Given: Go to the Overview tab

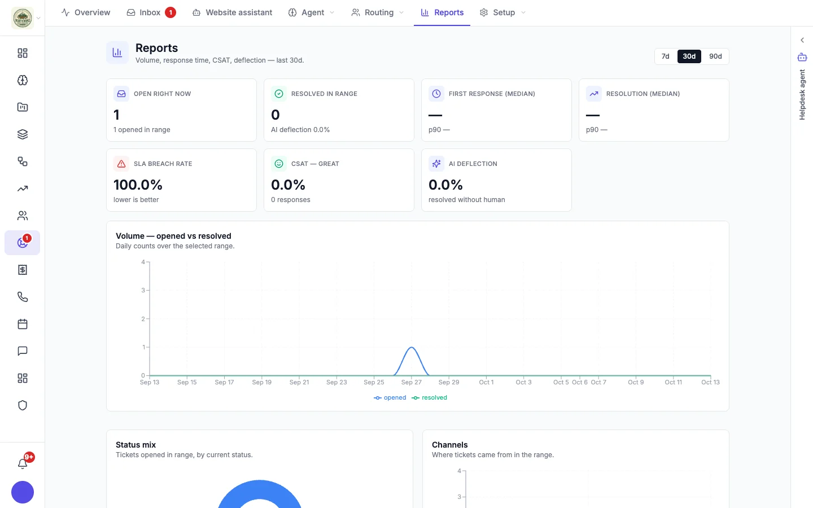Looking at the screenshot, I should [86, 12].
